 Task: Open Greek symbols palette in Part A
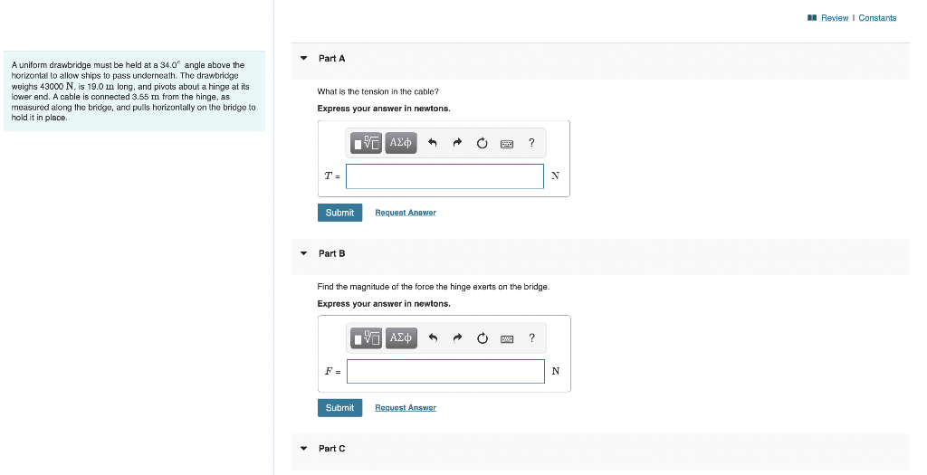401,142
